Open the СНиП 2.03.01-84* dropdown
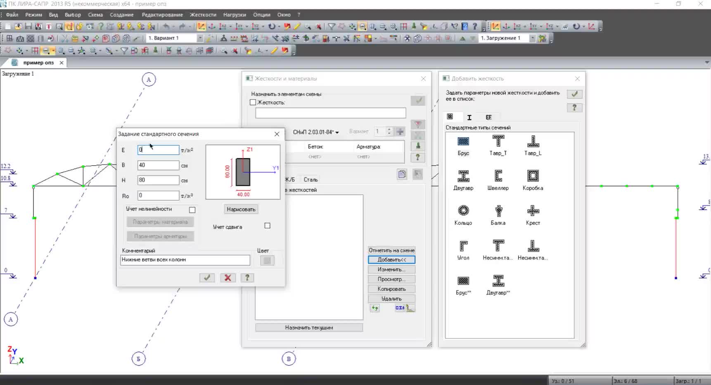 click(x=316, y=132)
